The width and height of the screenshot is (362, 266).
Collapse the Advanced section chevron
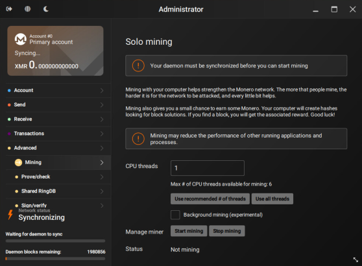[102, 148]
